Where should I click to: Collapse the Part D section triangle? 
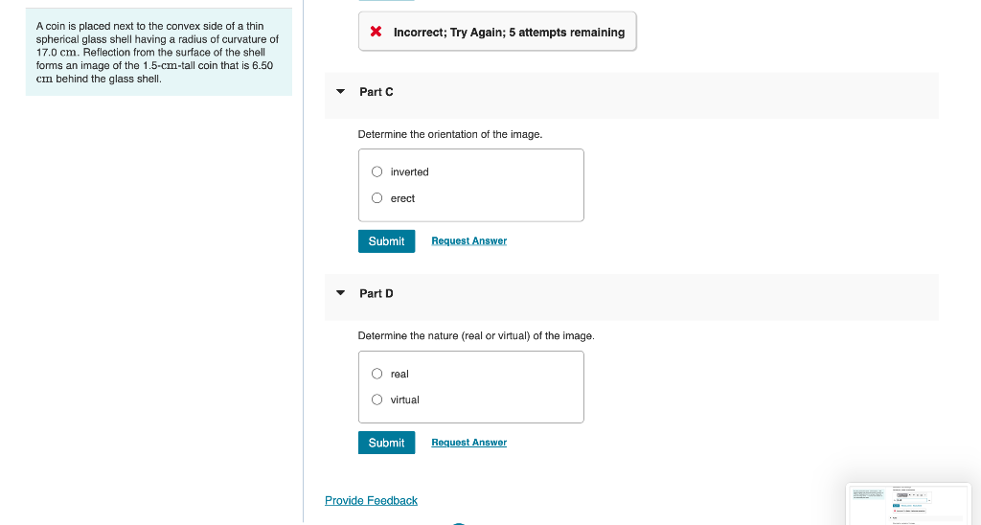(x=340, y=293)
